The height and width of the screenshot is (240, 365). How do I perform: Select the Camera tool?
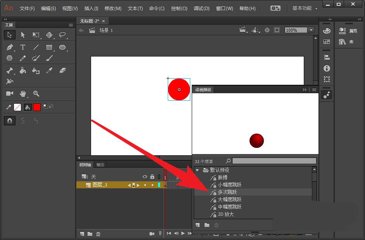point(10,93)
